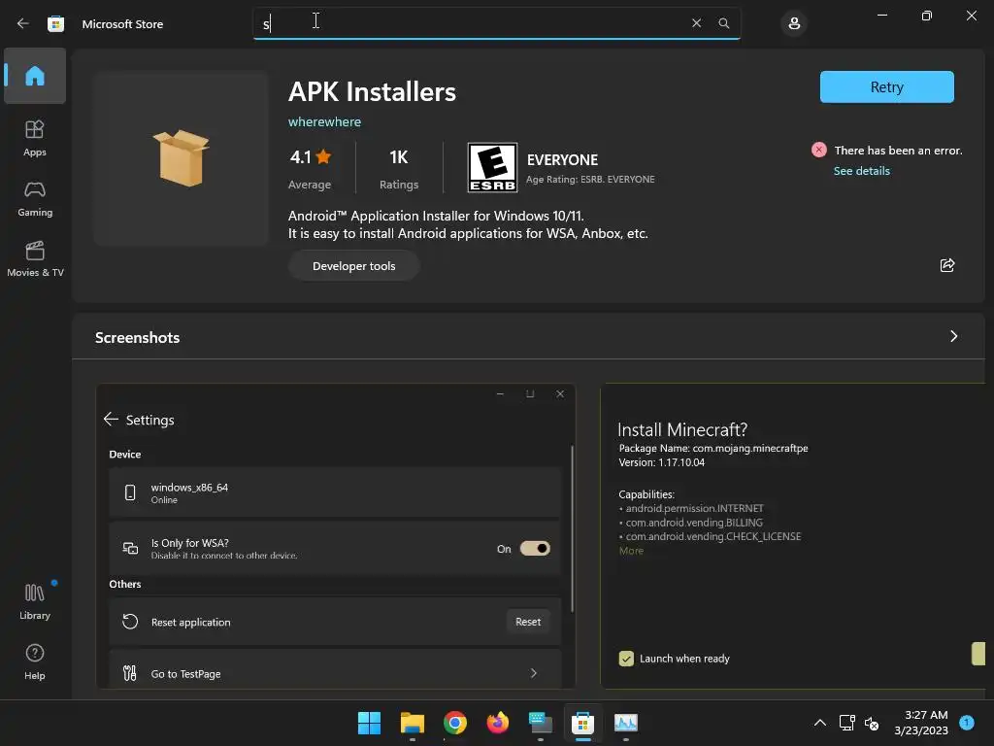The image size is (994, 746).
Task: Click the APK Installers title heading
Action: coord(372,92)
